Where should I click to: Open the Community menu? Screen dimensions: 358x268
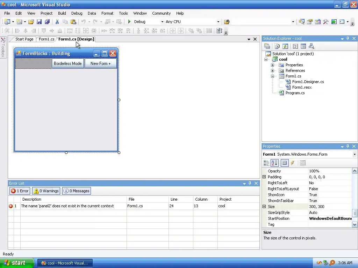click(x=162, y=13)
